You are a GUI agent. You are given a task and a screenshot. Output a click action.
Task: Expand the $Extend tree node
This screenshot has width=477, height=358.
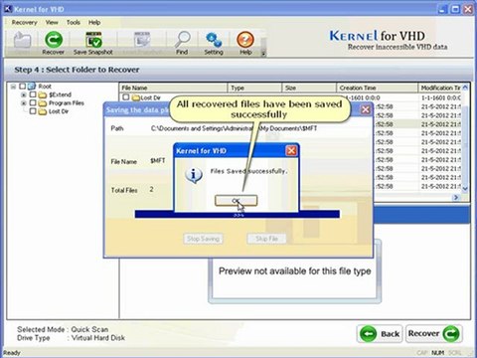[x=24, y=95]
